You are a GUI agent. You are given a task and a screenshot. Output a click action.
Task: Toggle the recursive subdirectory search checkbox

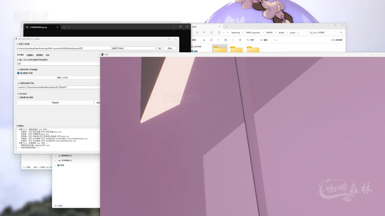18,73
